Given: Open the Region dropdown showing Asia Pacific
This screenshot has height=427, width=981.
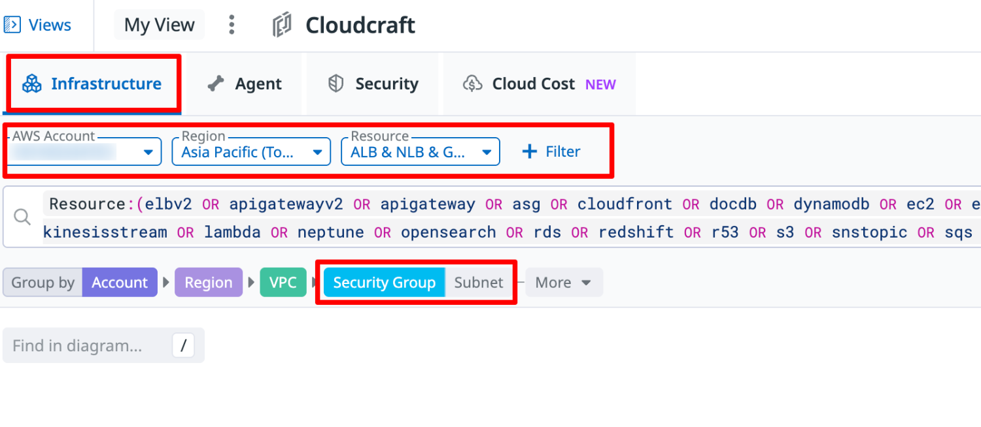Looking at the screenshot, I should click(251, 151).
